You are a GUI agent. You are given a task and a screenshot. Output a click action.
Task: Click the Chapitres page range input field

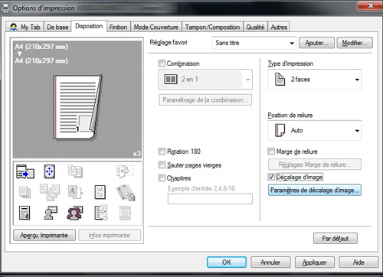click(210, 199)
